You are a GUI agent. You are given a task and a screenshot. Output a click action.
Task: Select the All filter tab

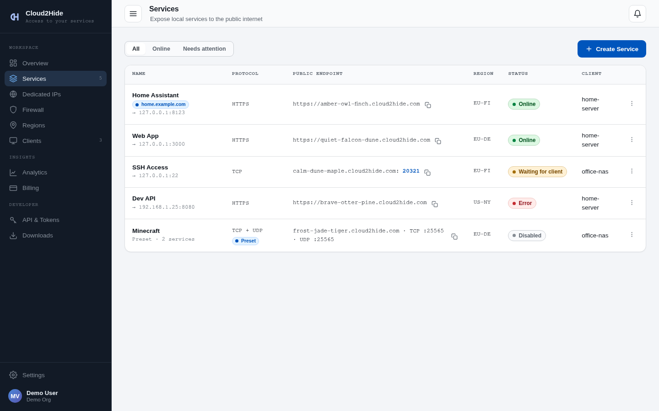(x=136, y=49)
